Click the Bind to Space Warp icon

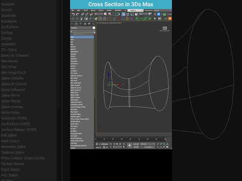pos(91,14)
